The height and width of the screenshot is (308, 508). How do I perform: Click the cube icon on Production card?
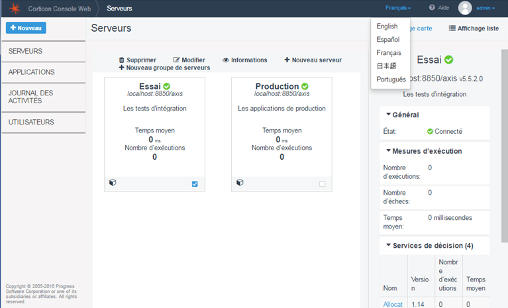(240, 183)
